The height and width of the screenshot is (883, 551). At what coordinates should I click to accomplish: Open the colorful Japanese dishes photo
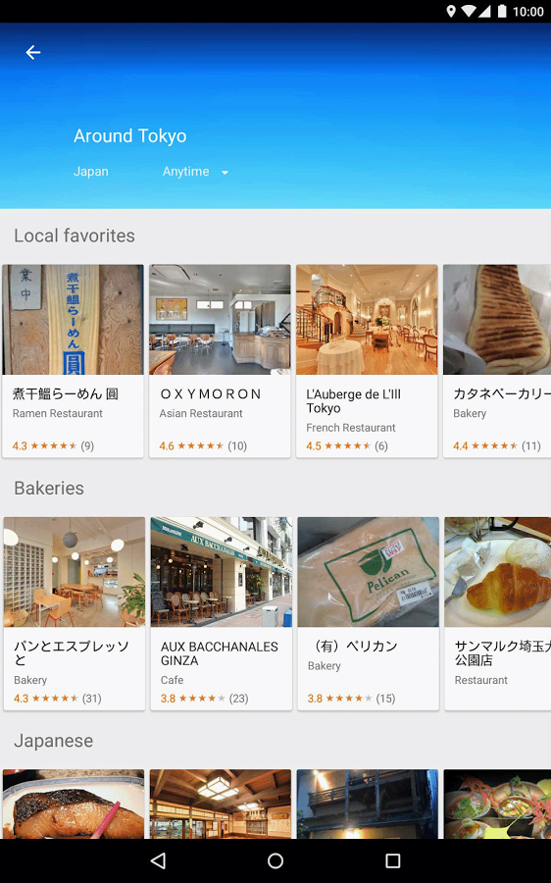(x=497, y=805)
